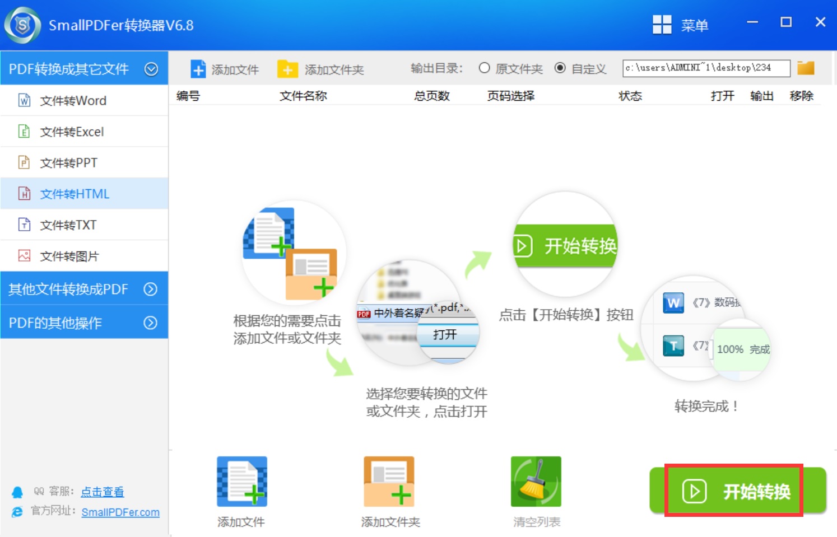Screen dimensions: 837x537
Task: Click the text 转换完成！
Action: (x=706, y=406)
